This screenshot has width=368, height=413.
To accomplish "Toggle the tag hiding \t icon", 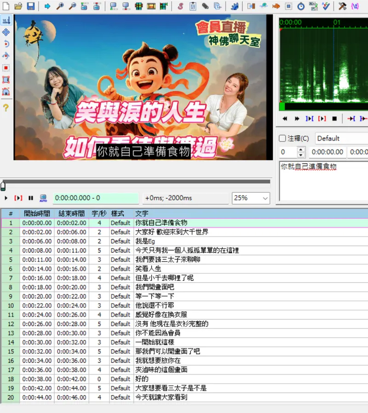I will [x=355, y=6].
